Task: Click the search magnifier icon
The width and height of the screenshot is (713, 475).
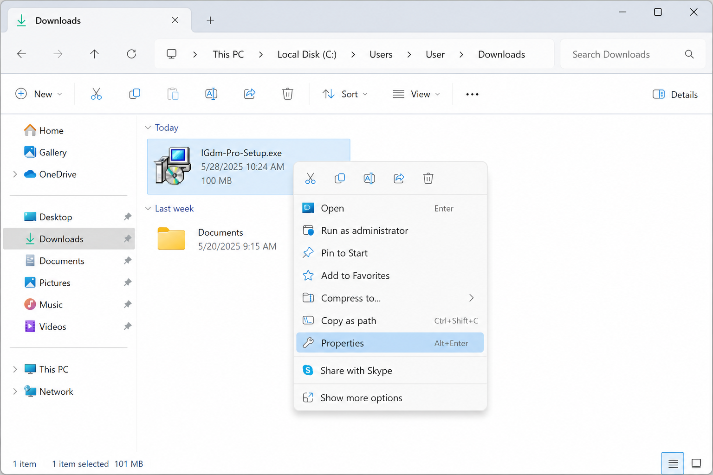Action: (689, 54)
